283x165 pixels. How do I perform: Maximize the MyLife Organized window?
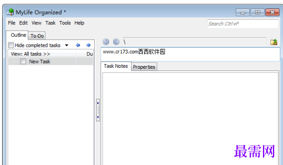click(x=258, y=12)
